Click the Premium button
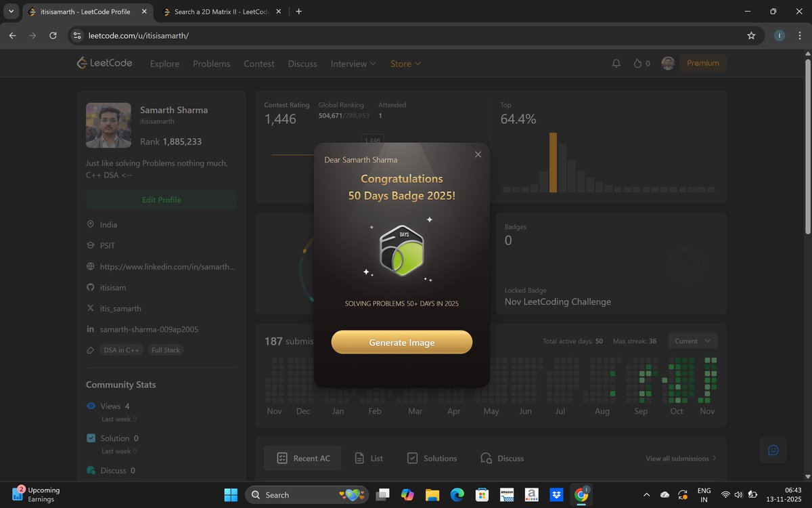812x508 pixels. pos(703,63)
